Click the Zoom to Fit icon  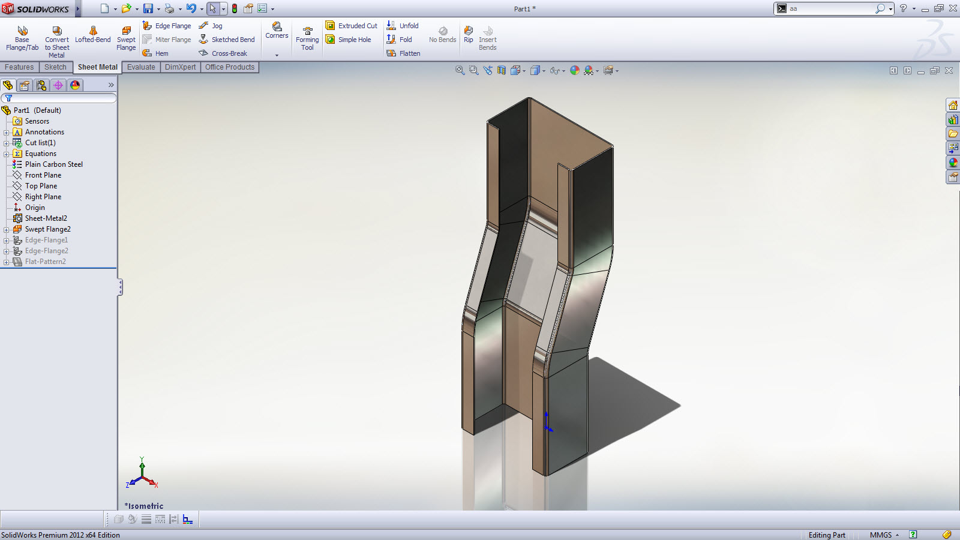click(460, 70)
